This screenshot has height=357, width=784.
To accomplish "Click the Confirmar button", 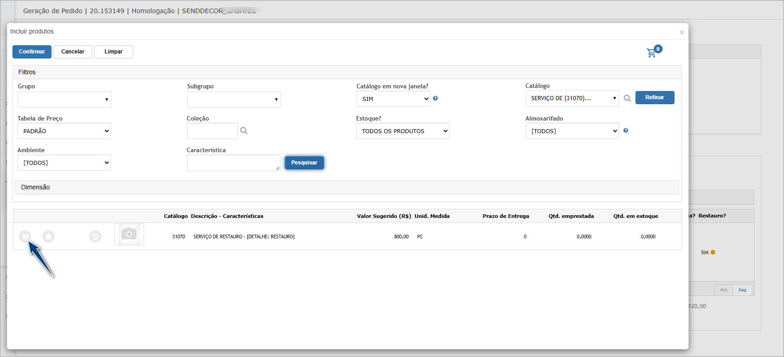I will click(32, 52).
